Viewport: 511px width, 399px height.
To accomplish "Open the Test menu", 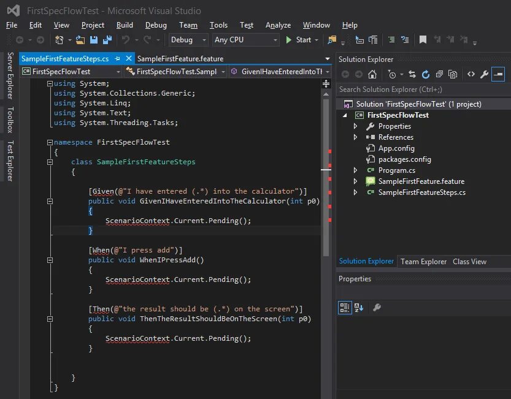I will (x=247, y=25).
